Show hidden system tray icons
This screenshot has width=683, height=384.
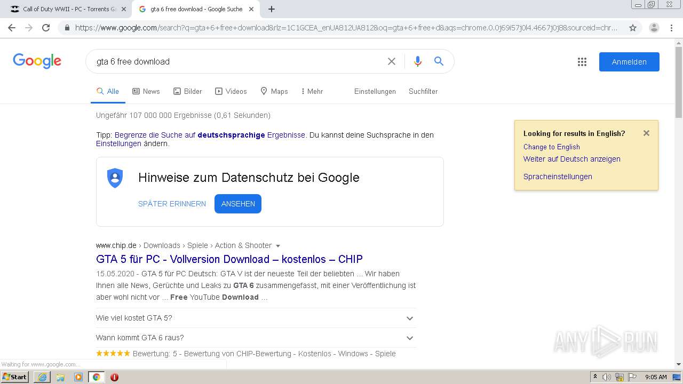coord(595,377)
